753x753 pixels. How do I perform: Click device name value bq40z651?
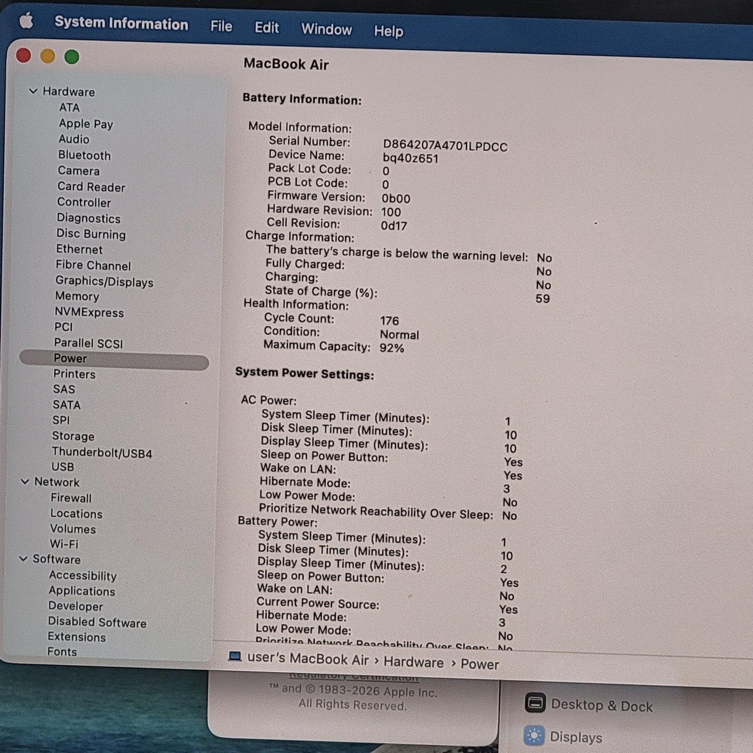(x=411, y=158)
